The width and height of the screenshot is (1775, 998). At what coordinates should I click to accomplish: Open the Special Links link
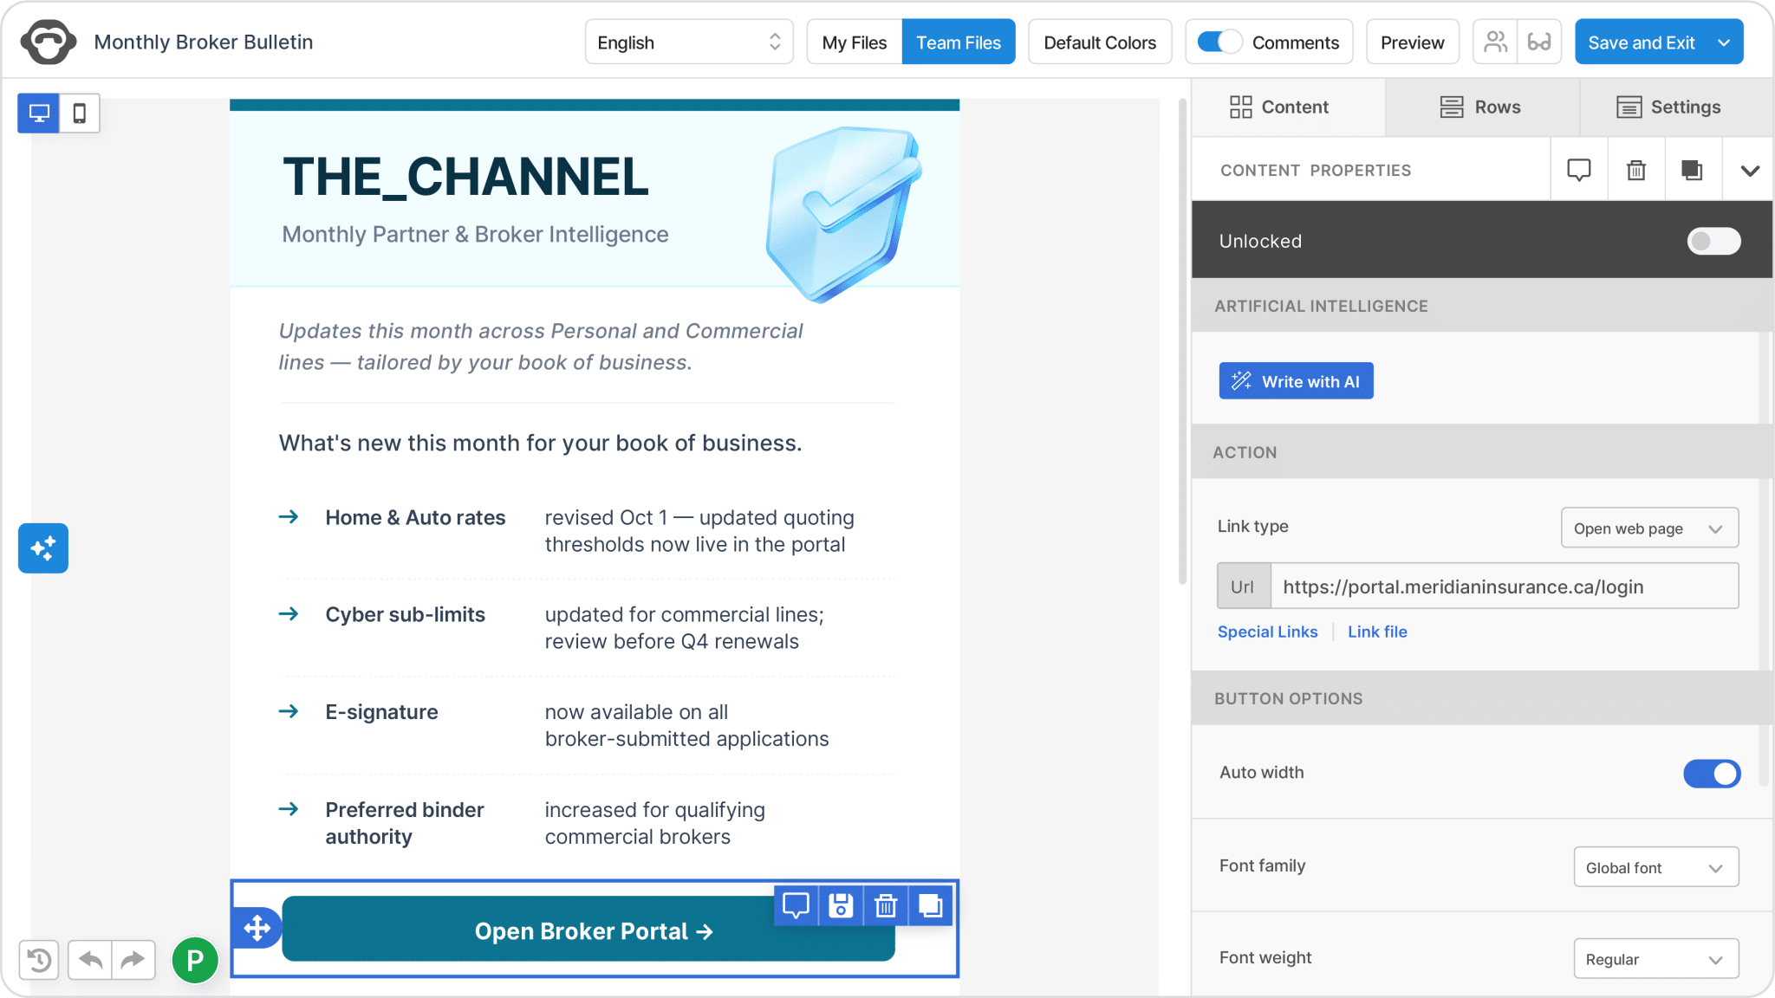(1267, 632)
